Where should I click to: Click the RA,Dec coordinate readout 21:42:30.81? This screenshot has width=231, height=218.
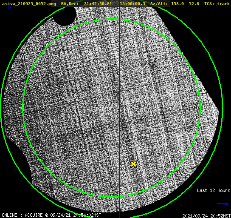tap(98, 4)
